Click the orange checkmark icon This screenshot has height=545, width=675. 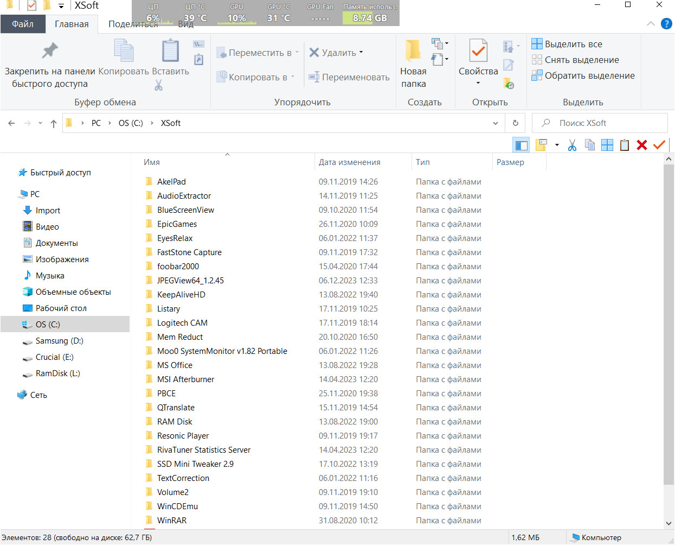tap(659, 145)
